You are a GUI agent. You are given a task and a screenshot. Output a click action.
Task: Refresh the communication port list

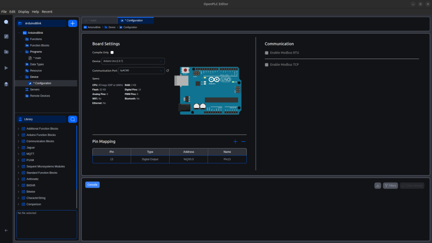(167, 71)
